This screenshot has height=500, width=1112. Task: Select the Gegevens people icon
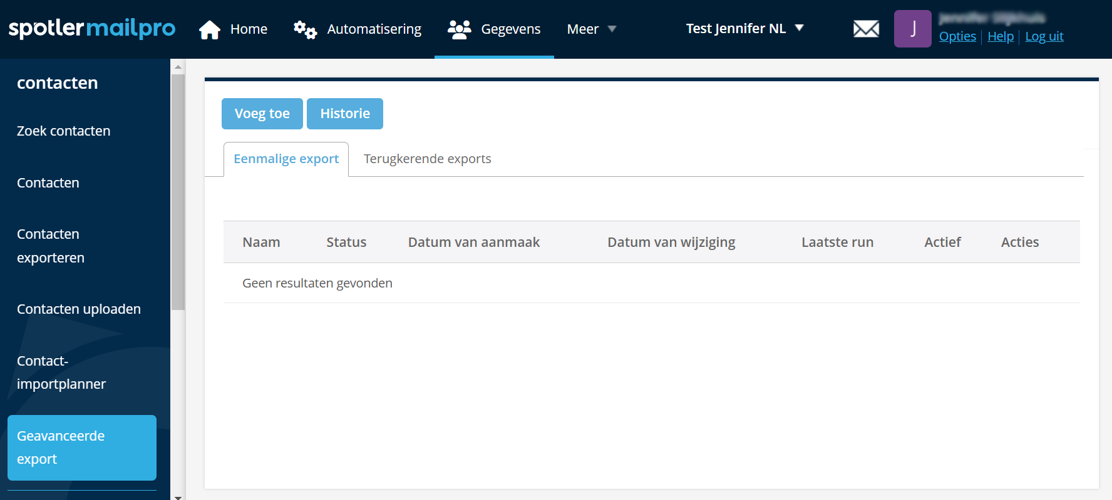click(x=460, y=29)
